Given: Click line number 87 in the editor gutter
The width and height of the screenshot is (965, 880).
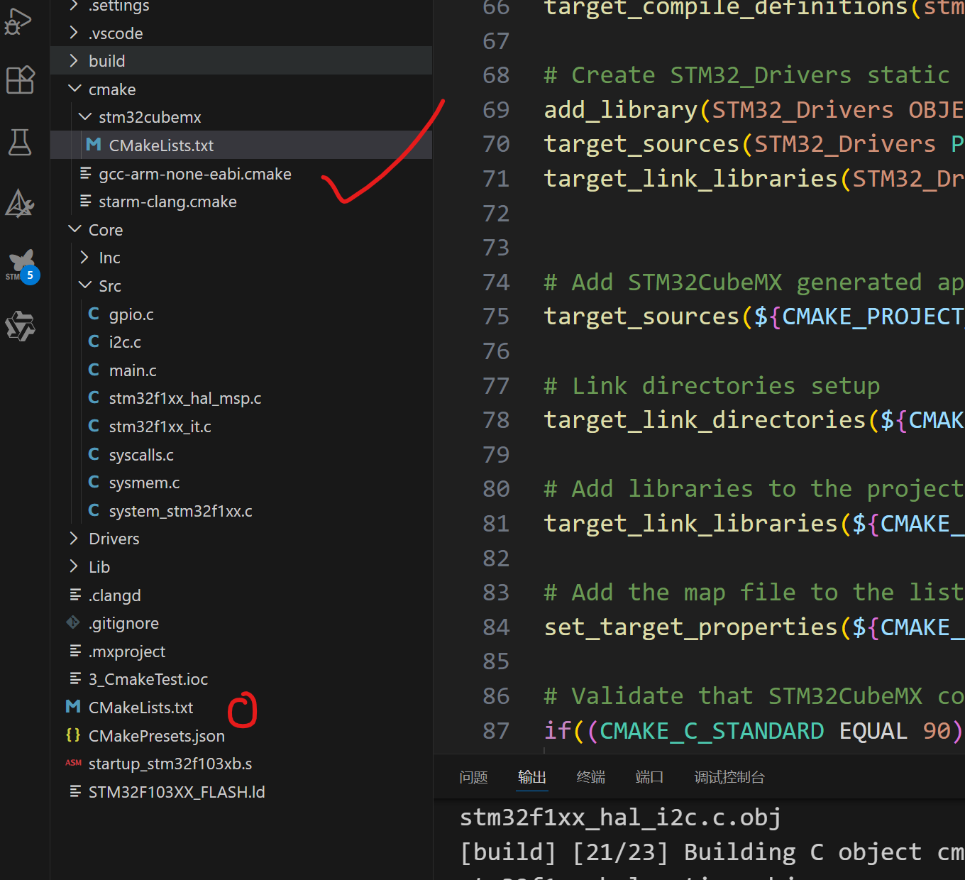Looking at the screenshot, I should pyautogui.click(x=496, y=730).
